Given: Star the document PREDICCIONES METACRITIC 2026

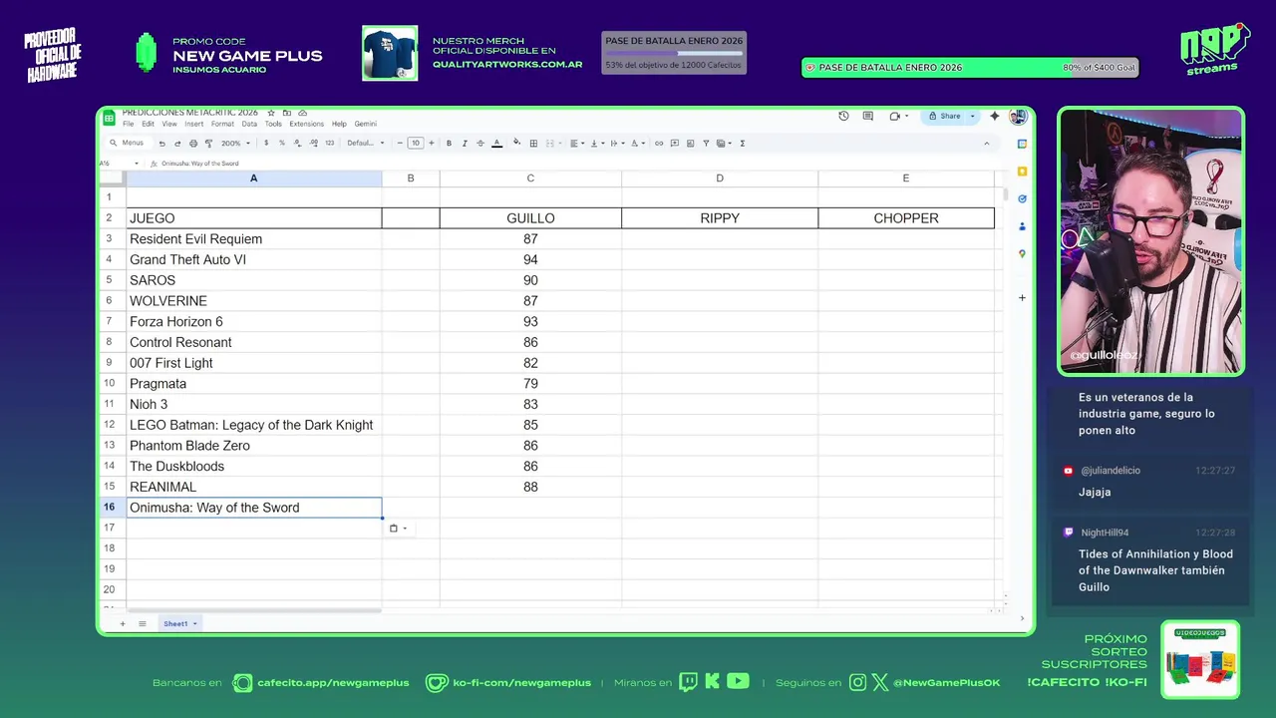Looking at the screenshot, I should (x=271, y=113).
